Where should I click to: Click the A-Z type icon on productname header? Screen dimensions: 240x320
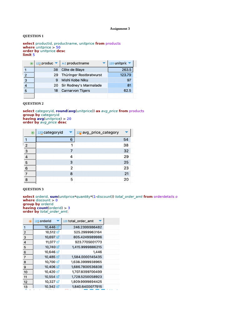[x=64, y=63]
